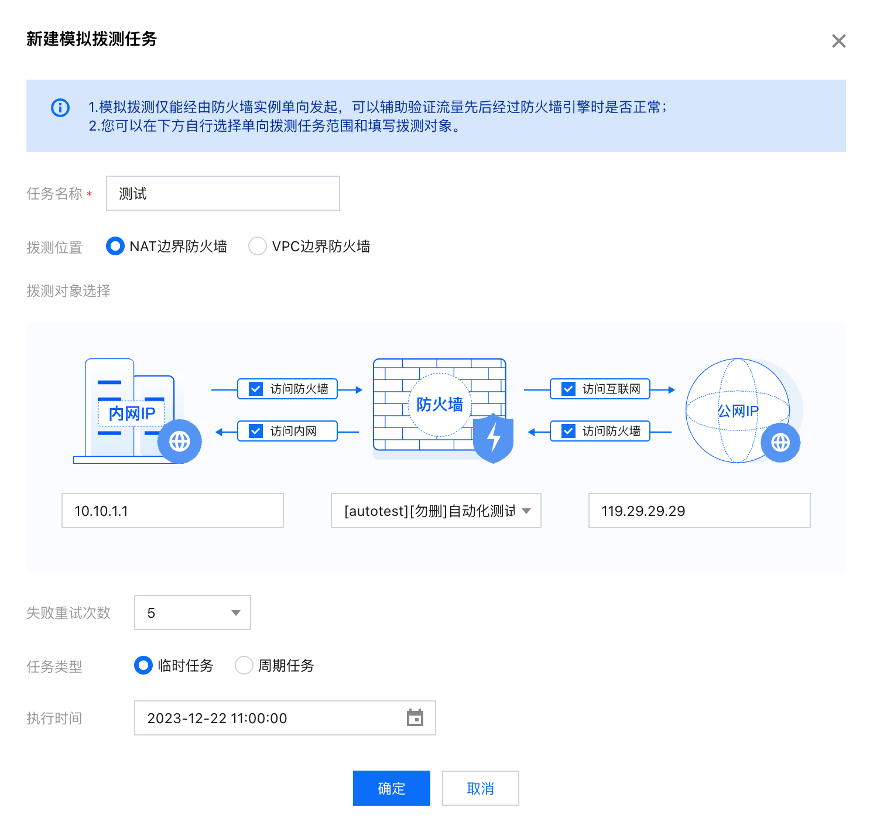Click the small globe badge on 公网IP

click(x=780, y=442)
